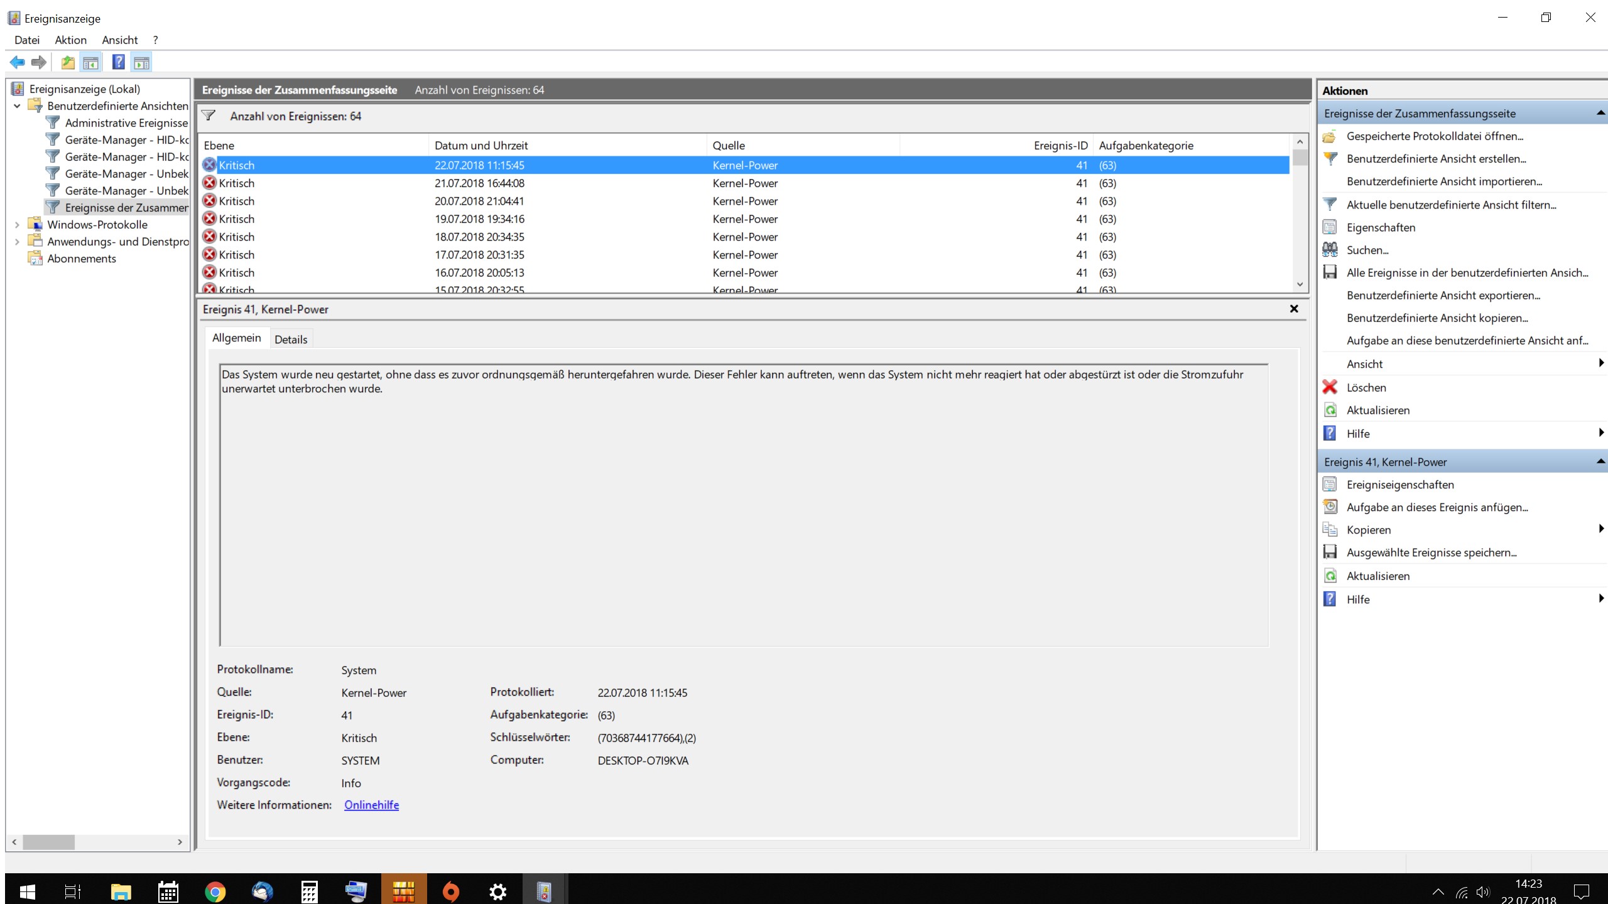1608x904 pixels.
Task: Click the red Löschen delete icon
Action: [1330, 387]
